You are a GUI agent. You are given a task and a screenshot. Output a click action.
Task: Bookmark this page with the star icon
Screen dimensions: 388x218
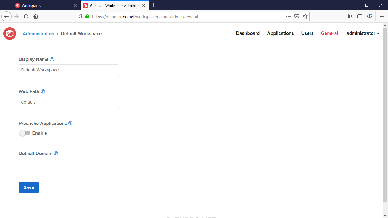tap(305, 16)
